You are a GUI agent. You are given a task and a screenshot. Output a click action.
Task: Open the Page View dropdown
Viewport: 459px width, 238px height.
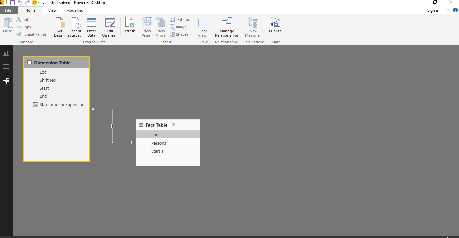coord(204,27)
